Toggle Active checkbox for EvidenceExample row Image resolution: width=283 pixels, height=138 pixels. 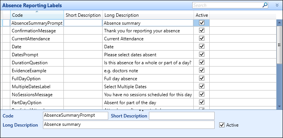click(x=202, y=70)
